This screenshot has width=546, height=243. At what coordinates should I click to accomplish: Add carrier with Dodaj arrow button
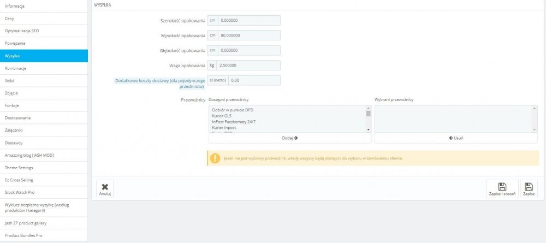tap(290, 138)
